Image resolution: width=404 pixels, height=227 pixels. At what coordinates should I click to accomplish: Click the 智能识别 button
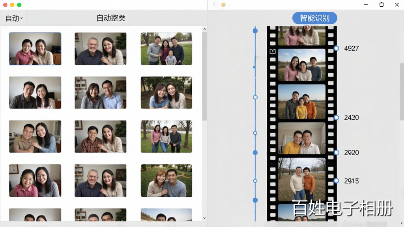(x=314, y=18)
